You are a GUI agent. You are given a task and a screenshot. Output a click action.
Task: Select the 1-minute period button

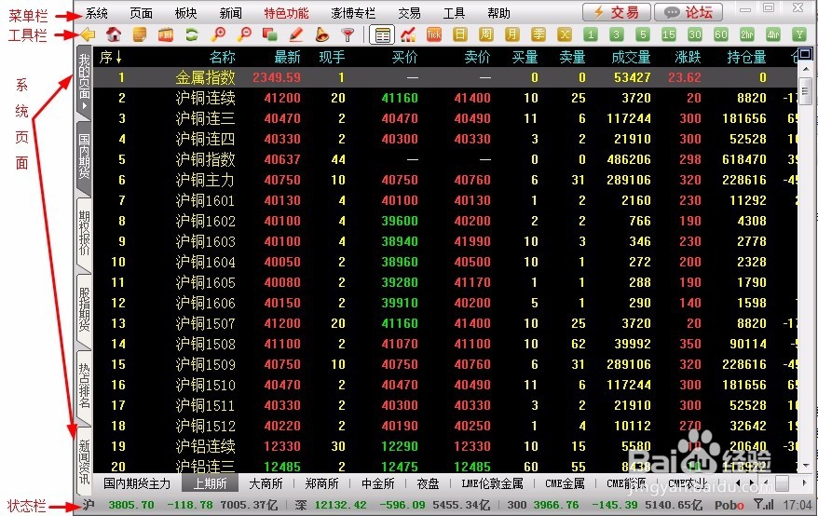[591, 35]
